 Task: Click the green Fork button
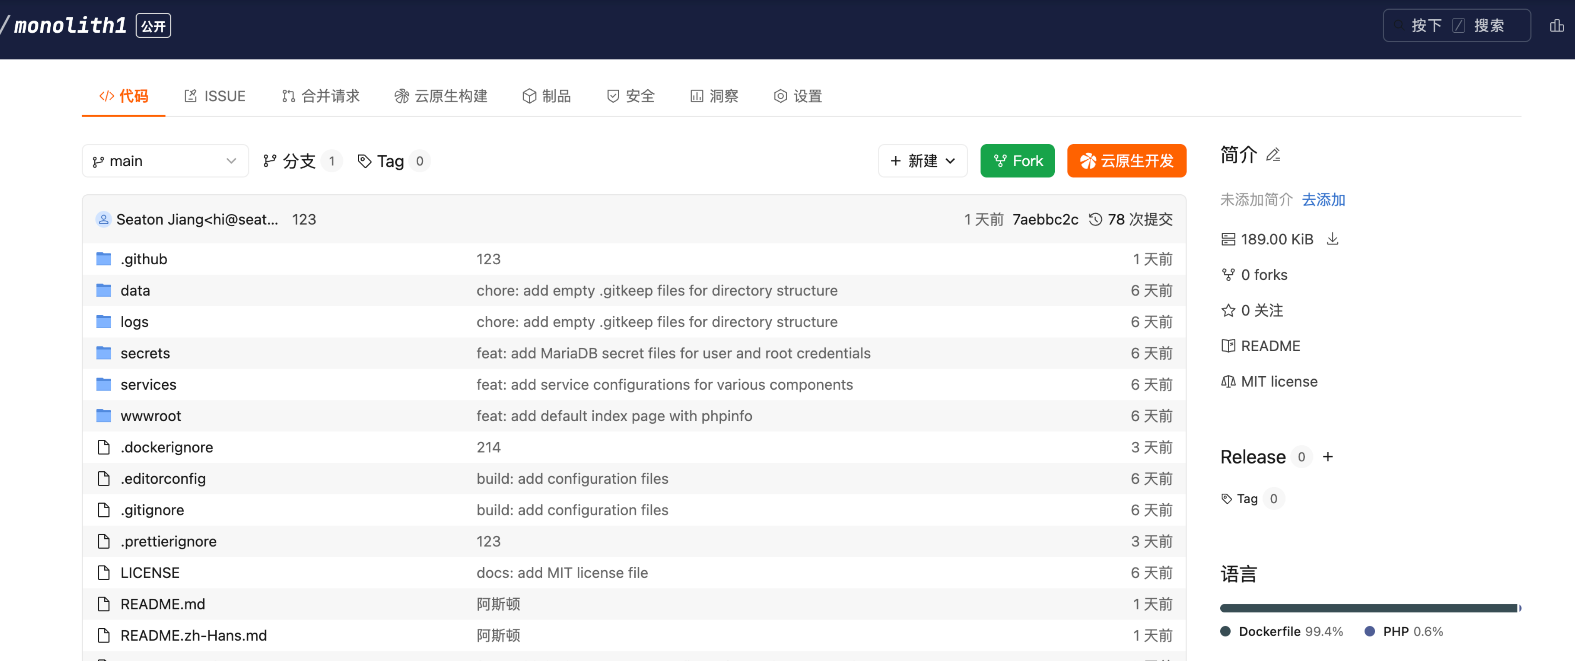tap(1017, 161)
